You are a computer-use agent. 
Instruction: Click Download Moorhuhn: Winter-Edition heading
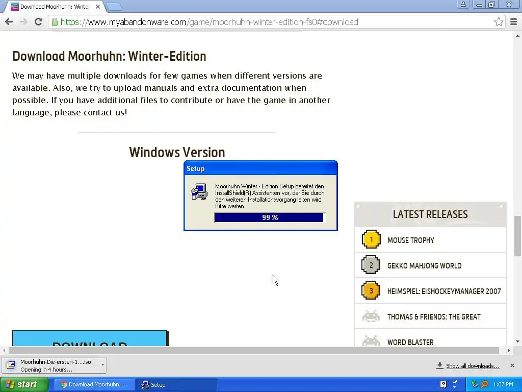[109, 56]
